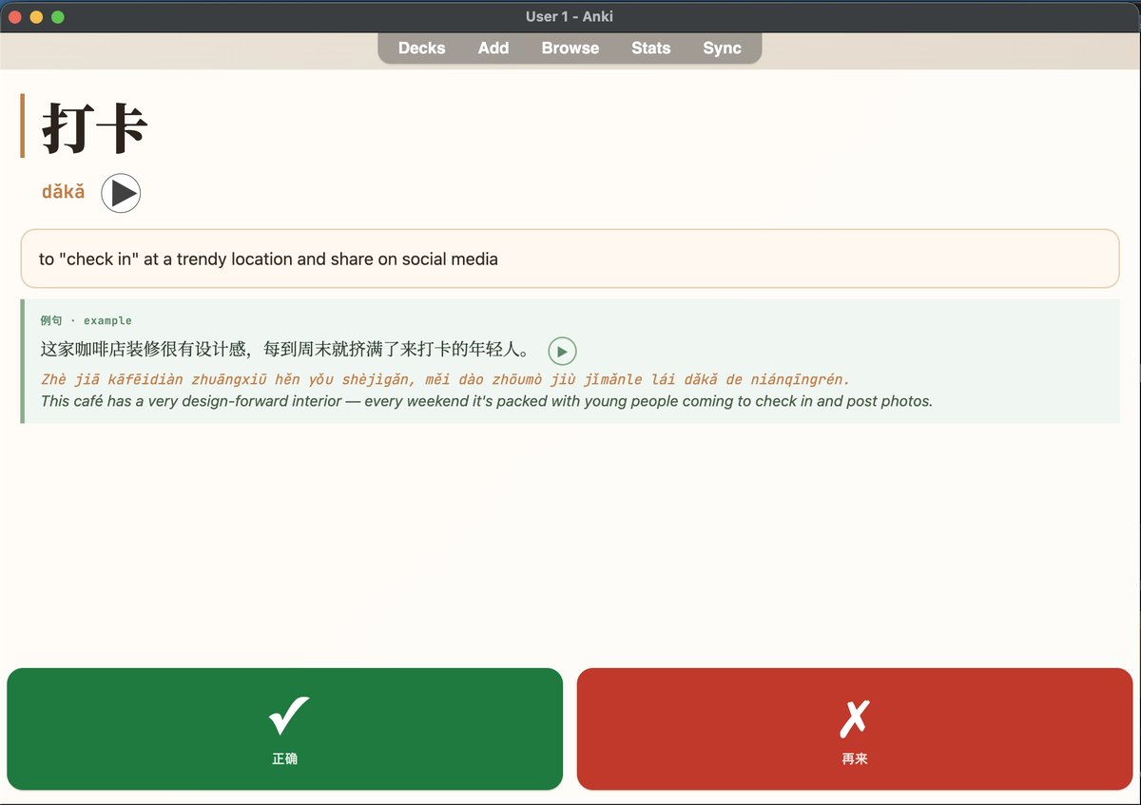Click the red 再来 again button
1141x805 pixels.
coord(855,729)
